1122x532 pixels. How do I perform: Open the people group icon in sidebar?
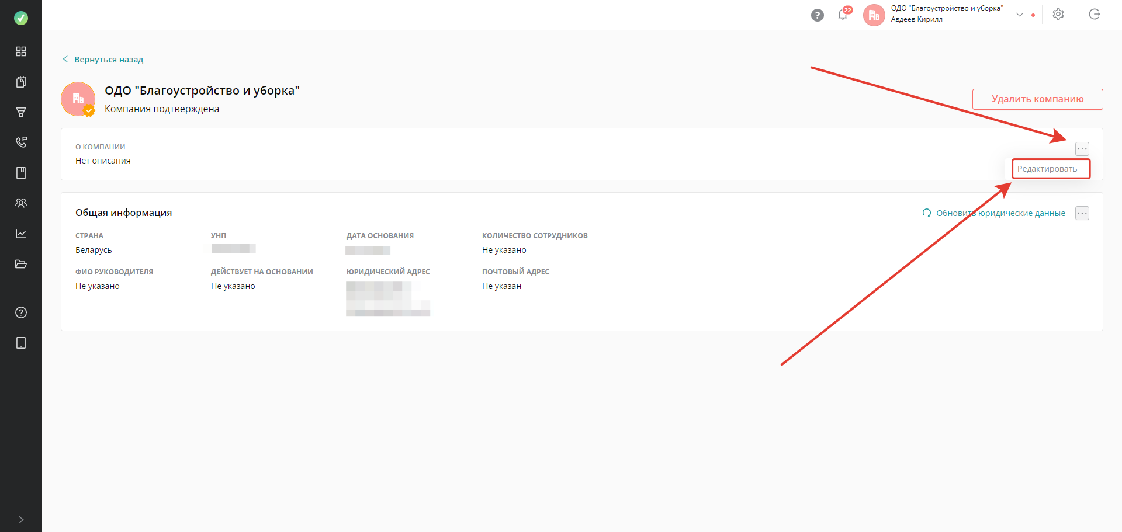click(x=21, y=203)
